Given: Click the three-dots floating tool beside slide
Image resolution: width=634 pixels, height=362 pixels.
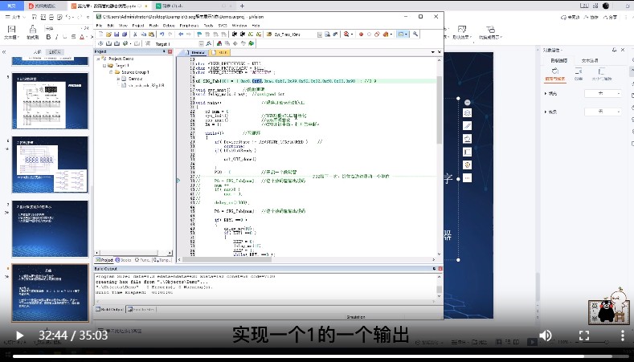Looking at the screenshot, I should click(x=467, y=177).
